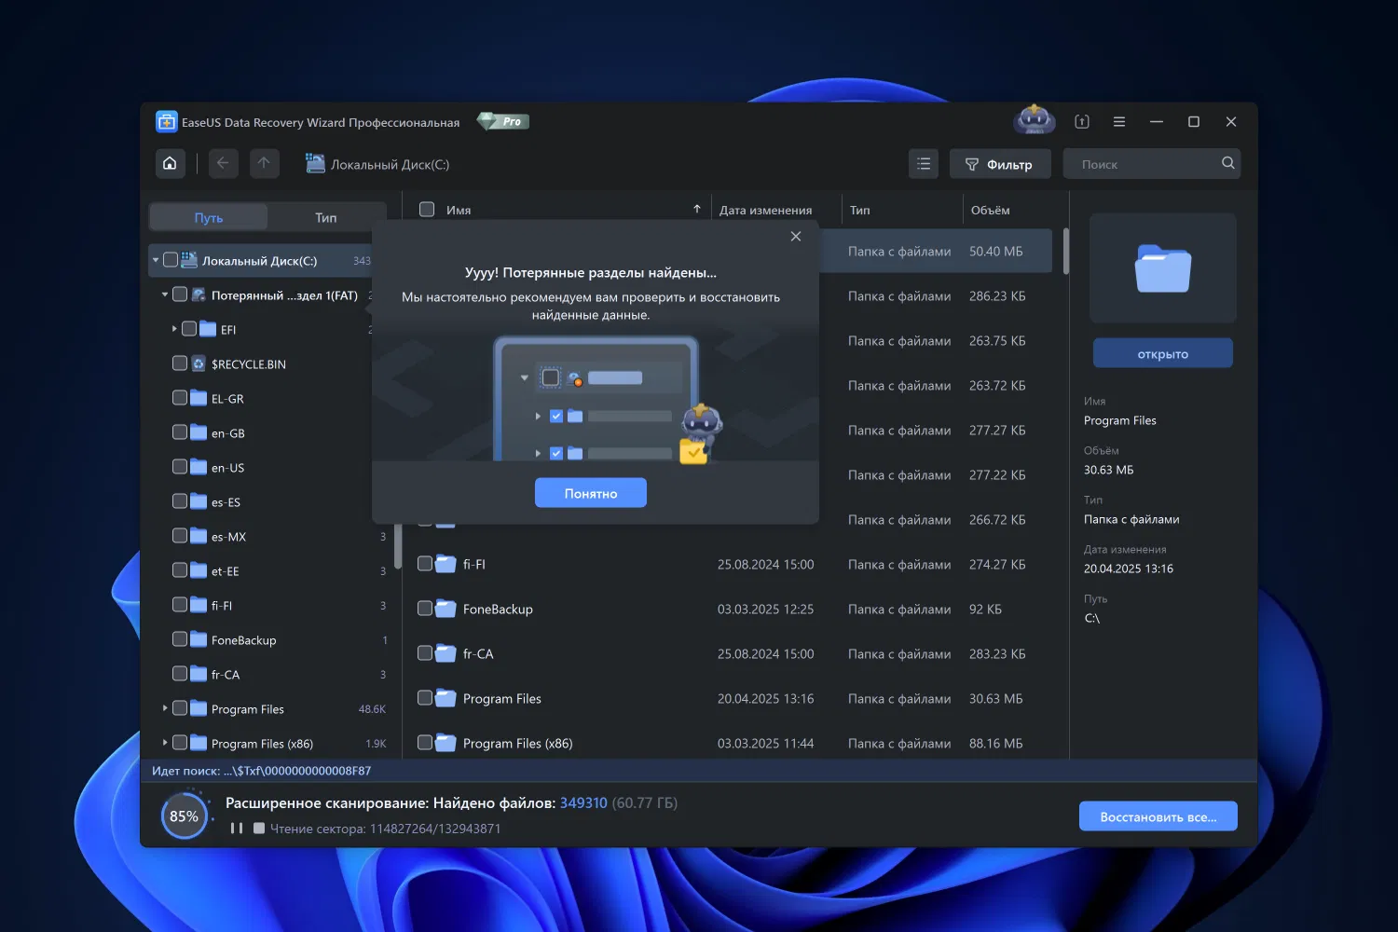Open the Фильтр filter button
The height and width of the screenshot is (932, 1398).
(x=1000, y=164)
